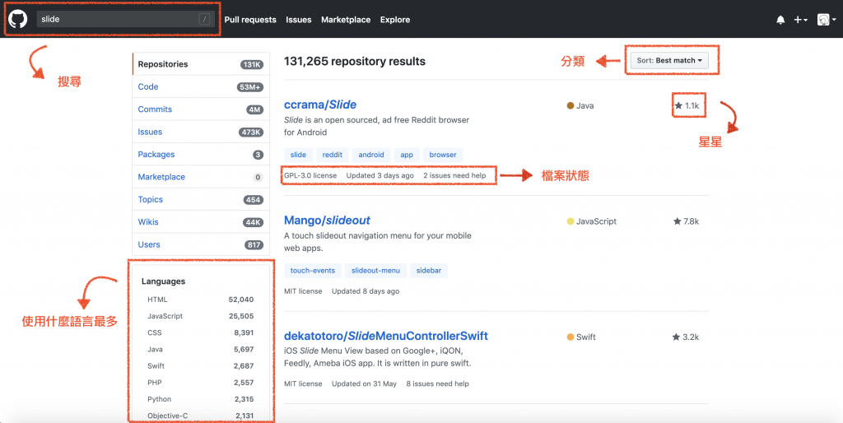Screen dimensions: 843x423
Task: Click the slash shortcut icon in search
Action: coord(204,20)
